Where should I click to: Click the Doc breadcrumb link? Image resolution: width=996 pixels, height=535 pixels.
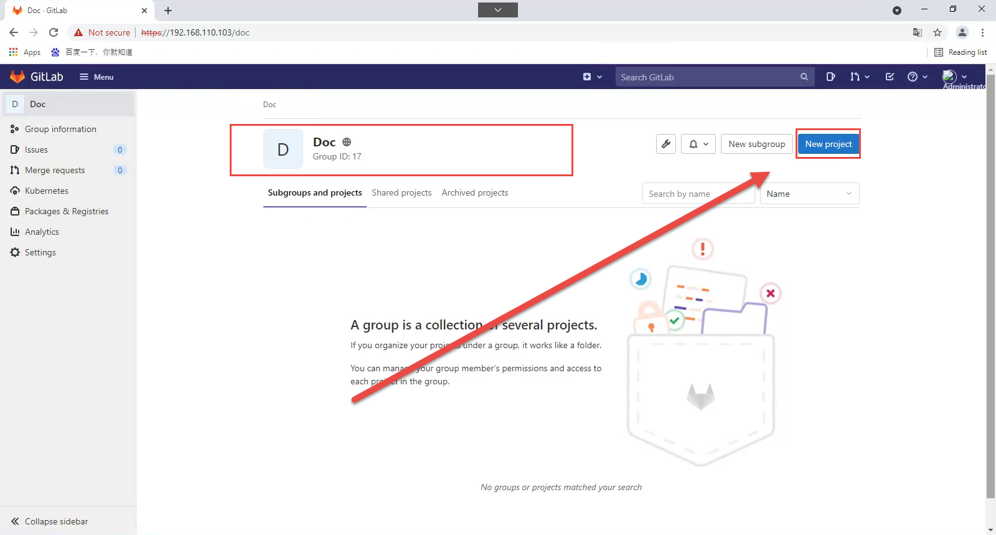point(270,105)
